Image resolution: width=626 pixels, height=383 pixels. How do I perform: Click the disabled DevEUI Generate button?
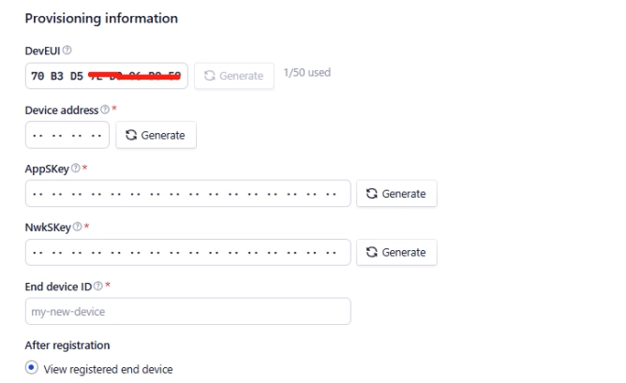tap(234, 76)
